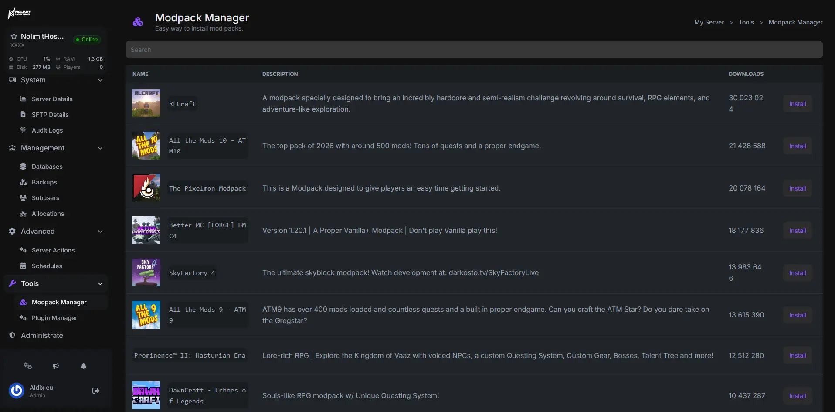Install All the Mods 9

coord(798,315)
